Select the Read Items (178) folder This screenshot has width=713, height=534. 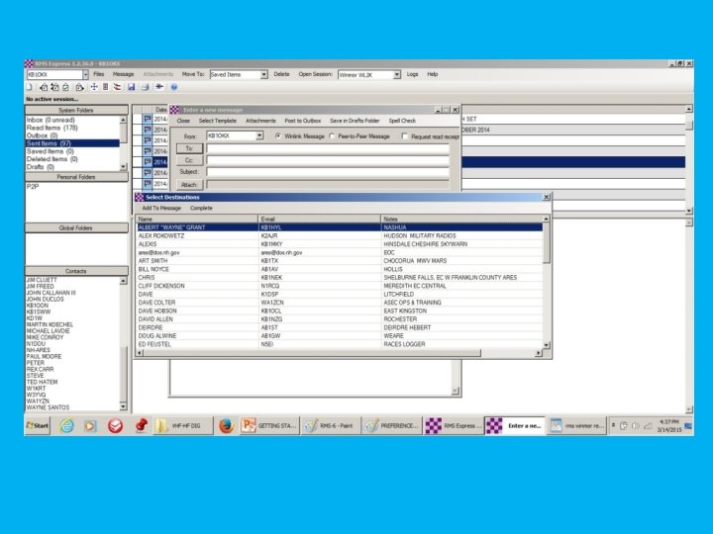(51, 128)
